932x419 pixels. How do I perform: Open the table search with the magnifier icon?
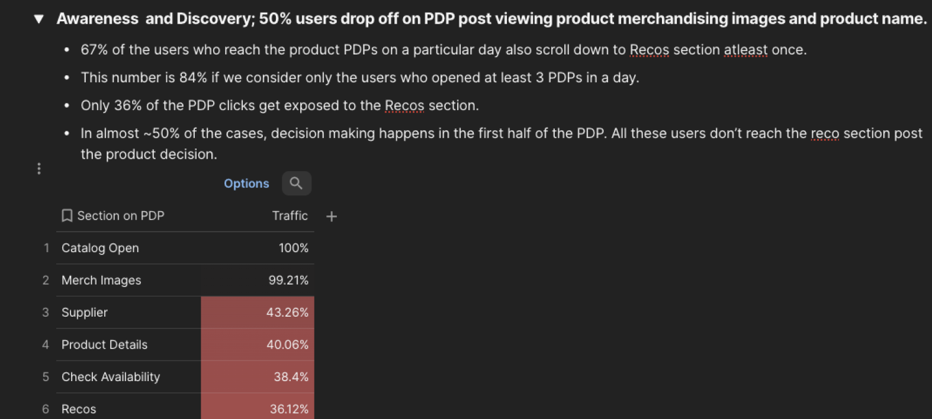coord(296,183)
